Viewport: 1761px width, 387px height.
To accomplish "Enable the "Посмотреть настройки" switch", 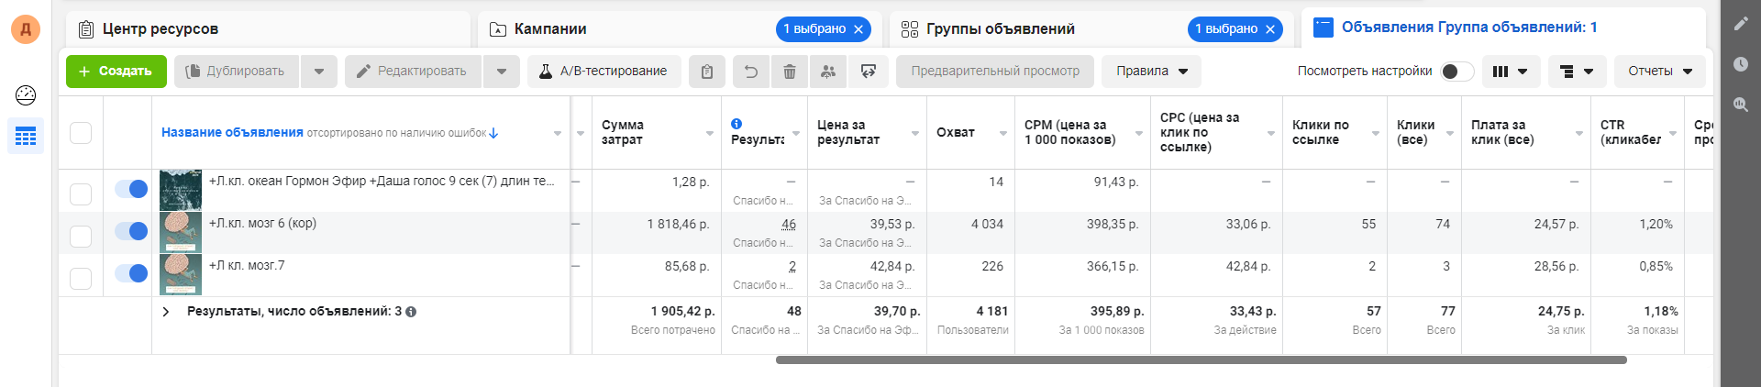I will coord(1456,72).
